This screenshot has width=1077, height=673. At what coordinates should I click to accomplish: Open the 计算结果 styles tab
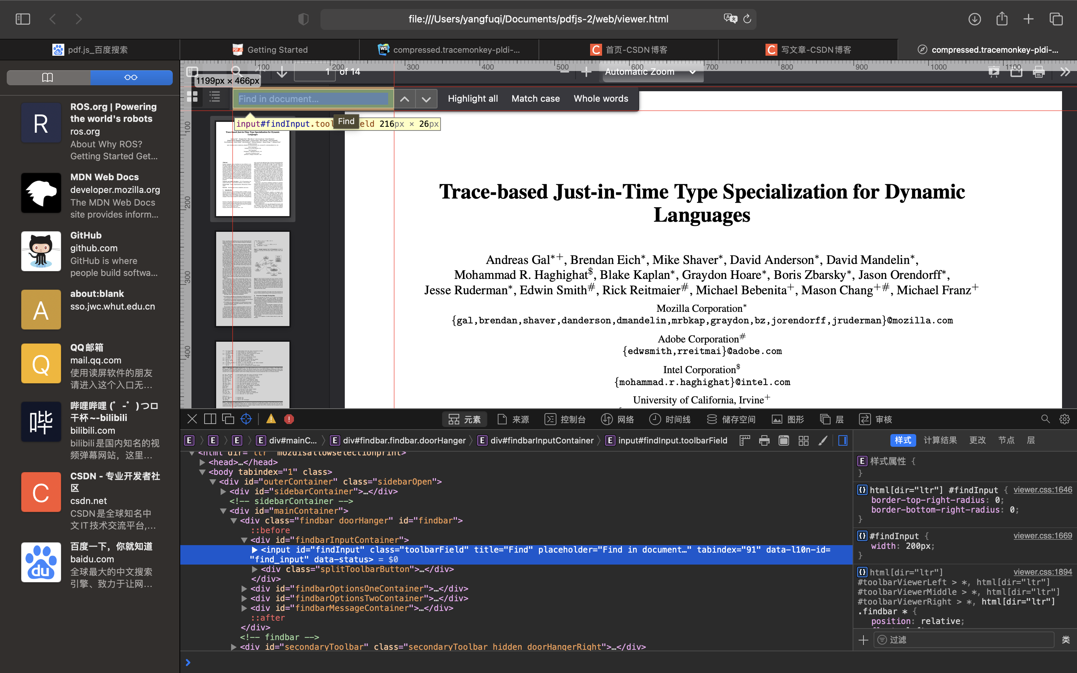940,440
